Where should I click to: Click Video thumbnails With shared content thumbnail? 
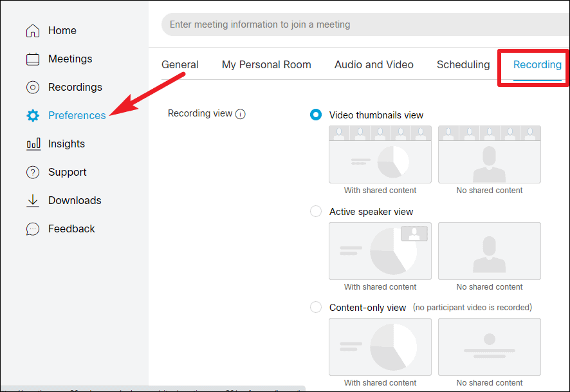click(x=380, y=154)
